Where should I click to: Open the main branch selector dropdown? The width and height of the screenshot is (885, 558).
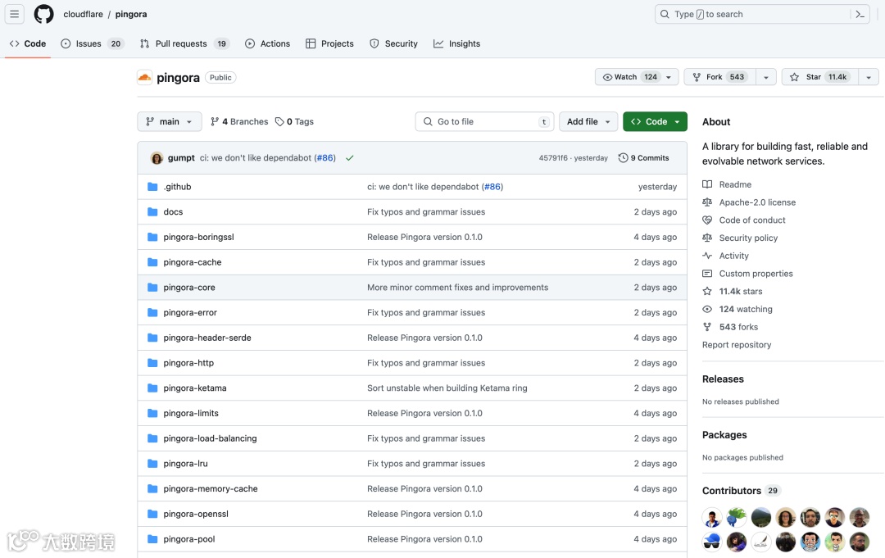click(x=170, y=122)
